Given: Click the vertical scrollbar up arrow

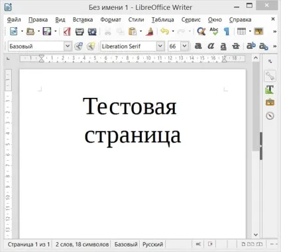Looking at the screenshot, I should point(256,58).
